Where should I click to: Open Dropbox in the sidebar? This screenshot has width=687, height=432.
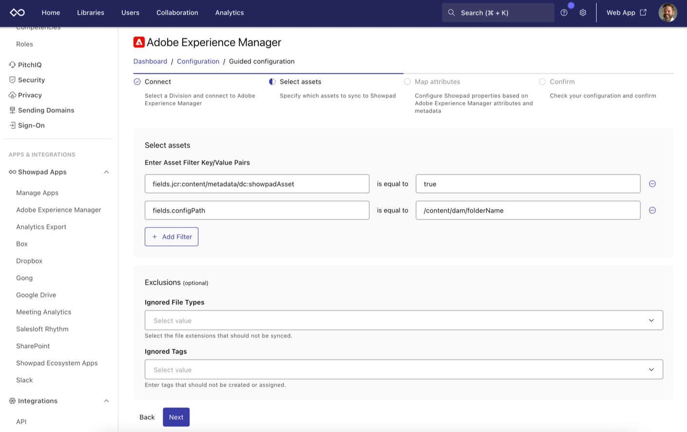point(29,261)
